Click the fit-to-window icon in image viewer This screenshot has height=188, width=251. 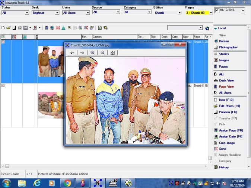click(112, 53)
